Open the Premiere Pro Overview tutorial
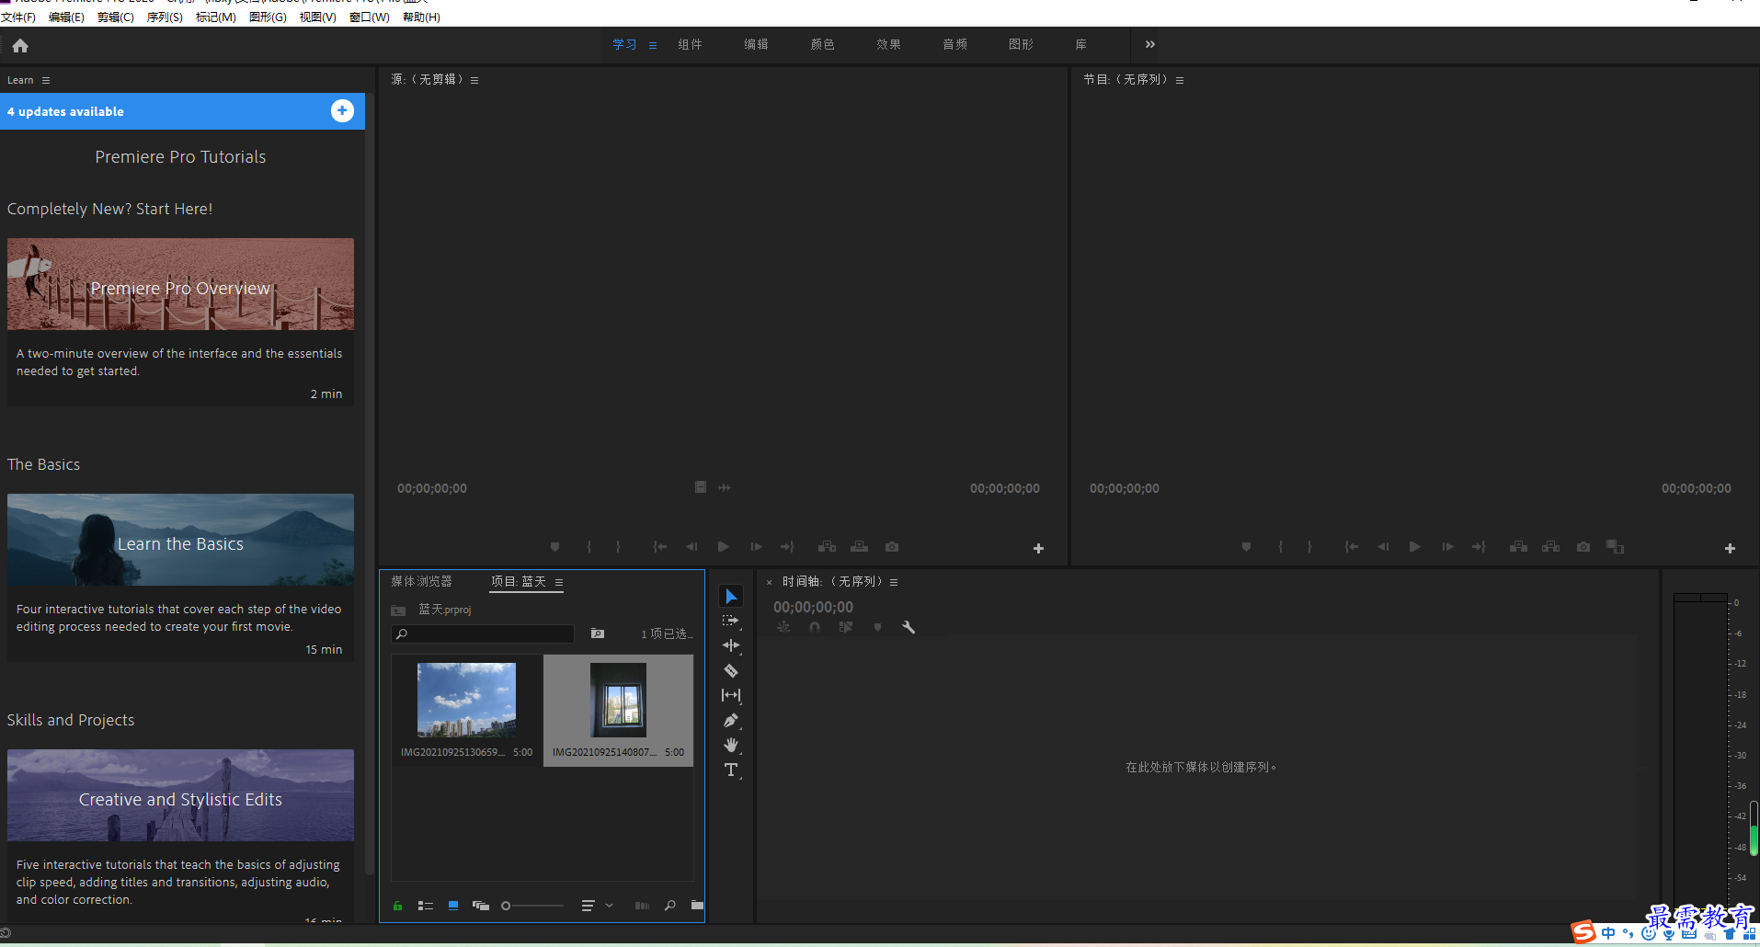This screenshot has width=1760, height=947. (180, 284)
